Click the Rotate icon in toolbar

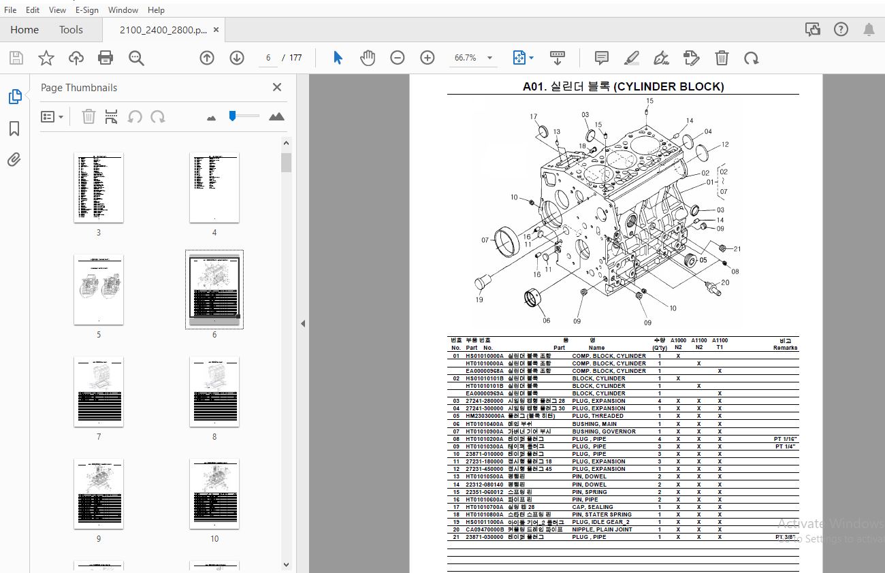tap(752, 58)
